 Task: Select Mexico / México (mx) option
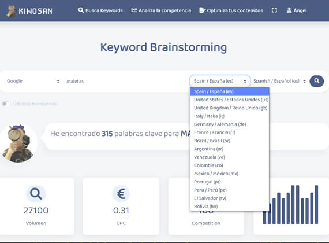[x=230, y=174]
